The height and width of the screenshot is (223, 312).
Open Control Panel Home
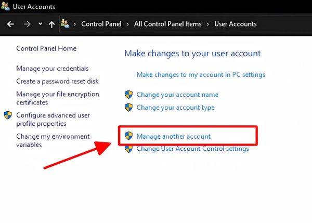46,48
